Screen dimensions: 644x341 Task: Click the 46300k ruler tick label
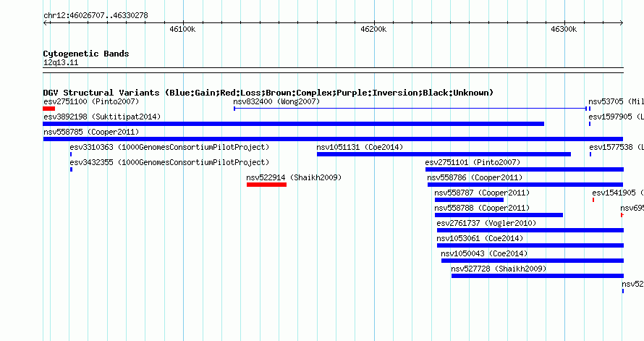coord(564,29)
